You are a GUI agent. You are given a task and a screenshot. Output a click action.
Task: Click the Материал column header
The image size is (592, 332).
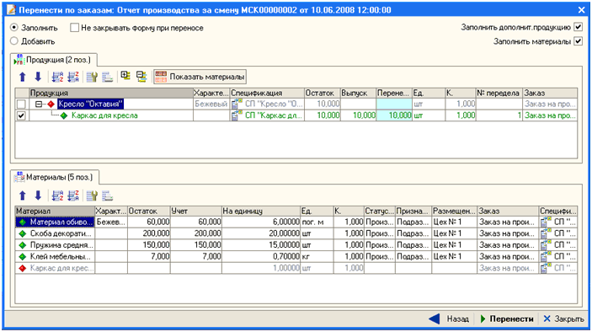pos(55,212)
